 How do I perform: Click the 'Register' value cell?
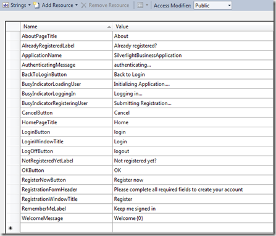tap(193, 199)
